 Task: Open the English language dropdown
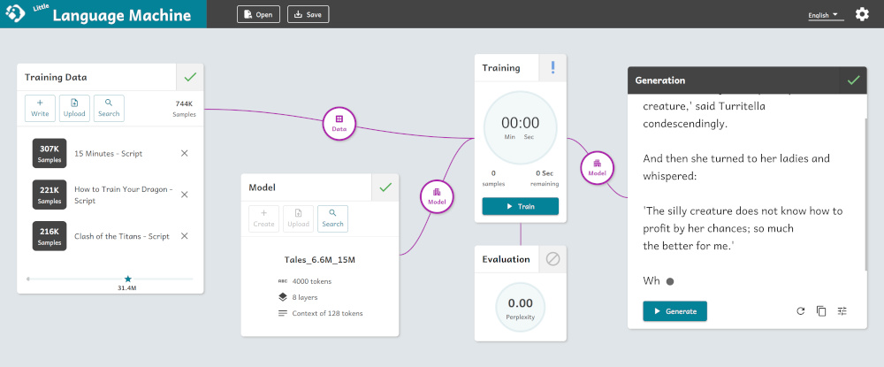click(x=824, y=15)
